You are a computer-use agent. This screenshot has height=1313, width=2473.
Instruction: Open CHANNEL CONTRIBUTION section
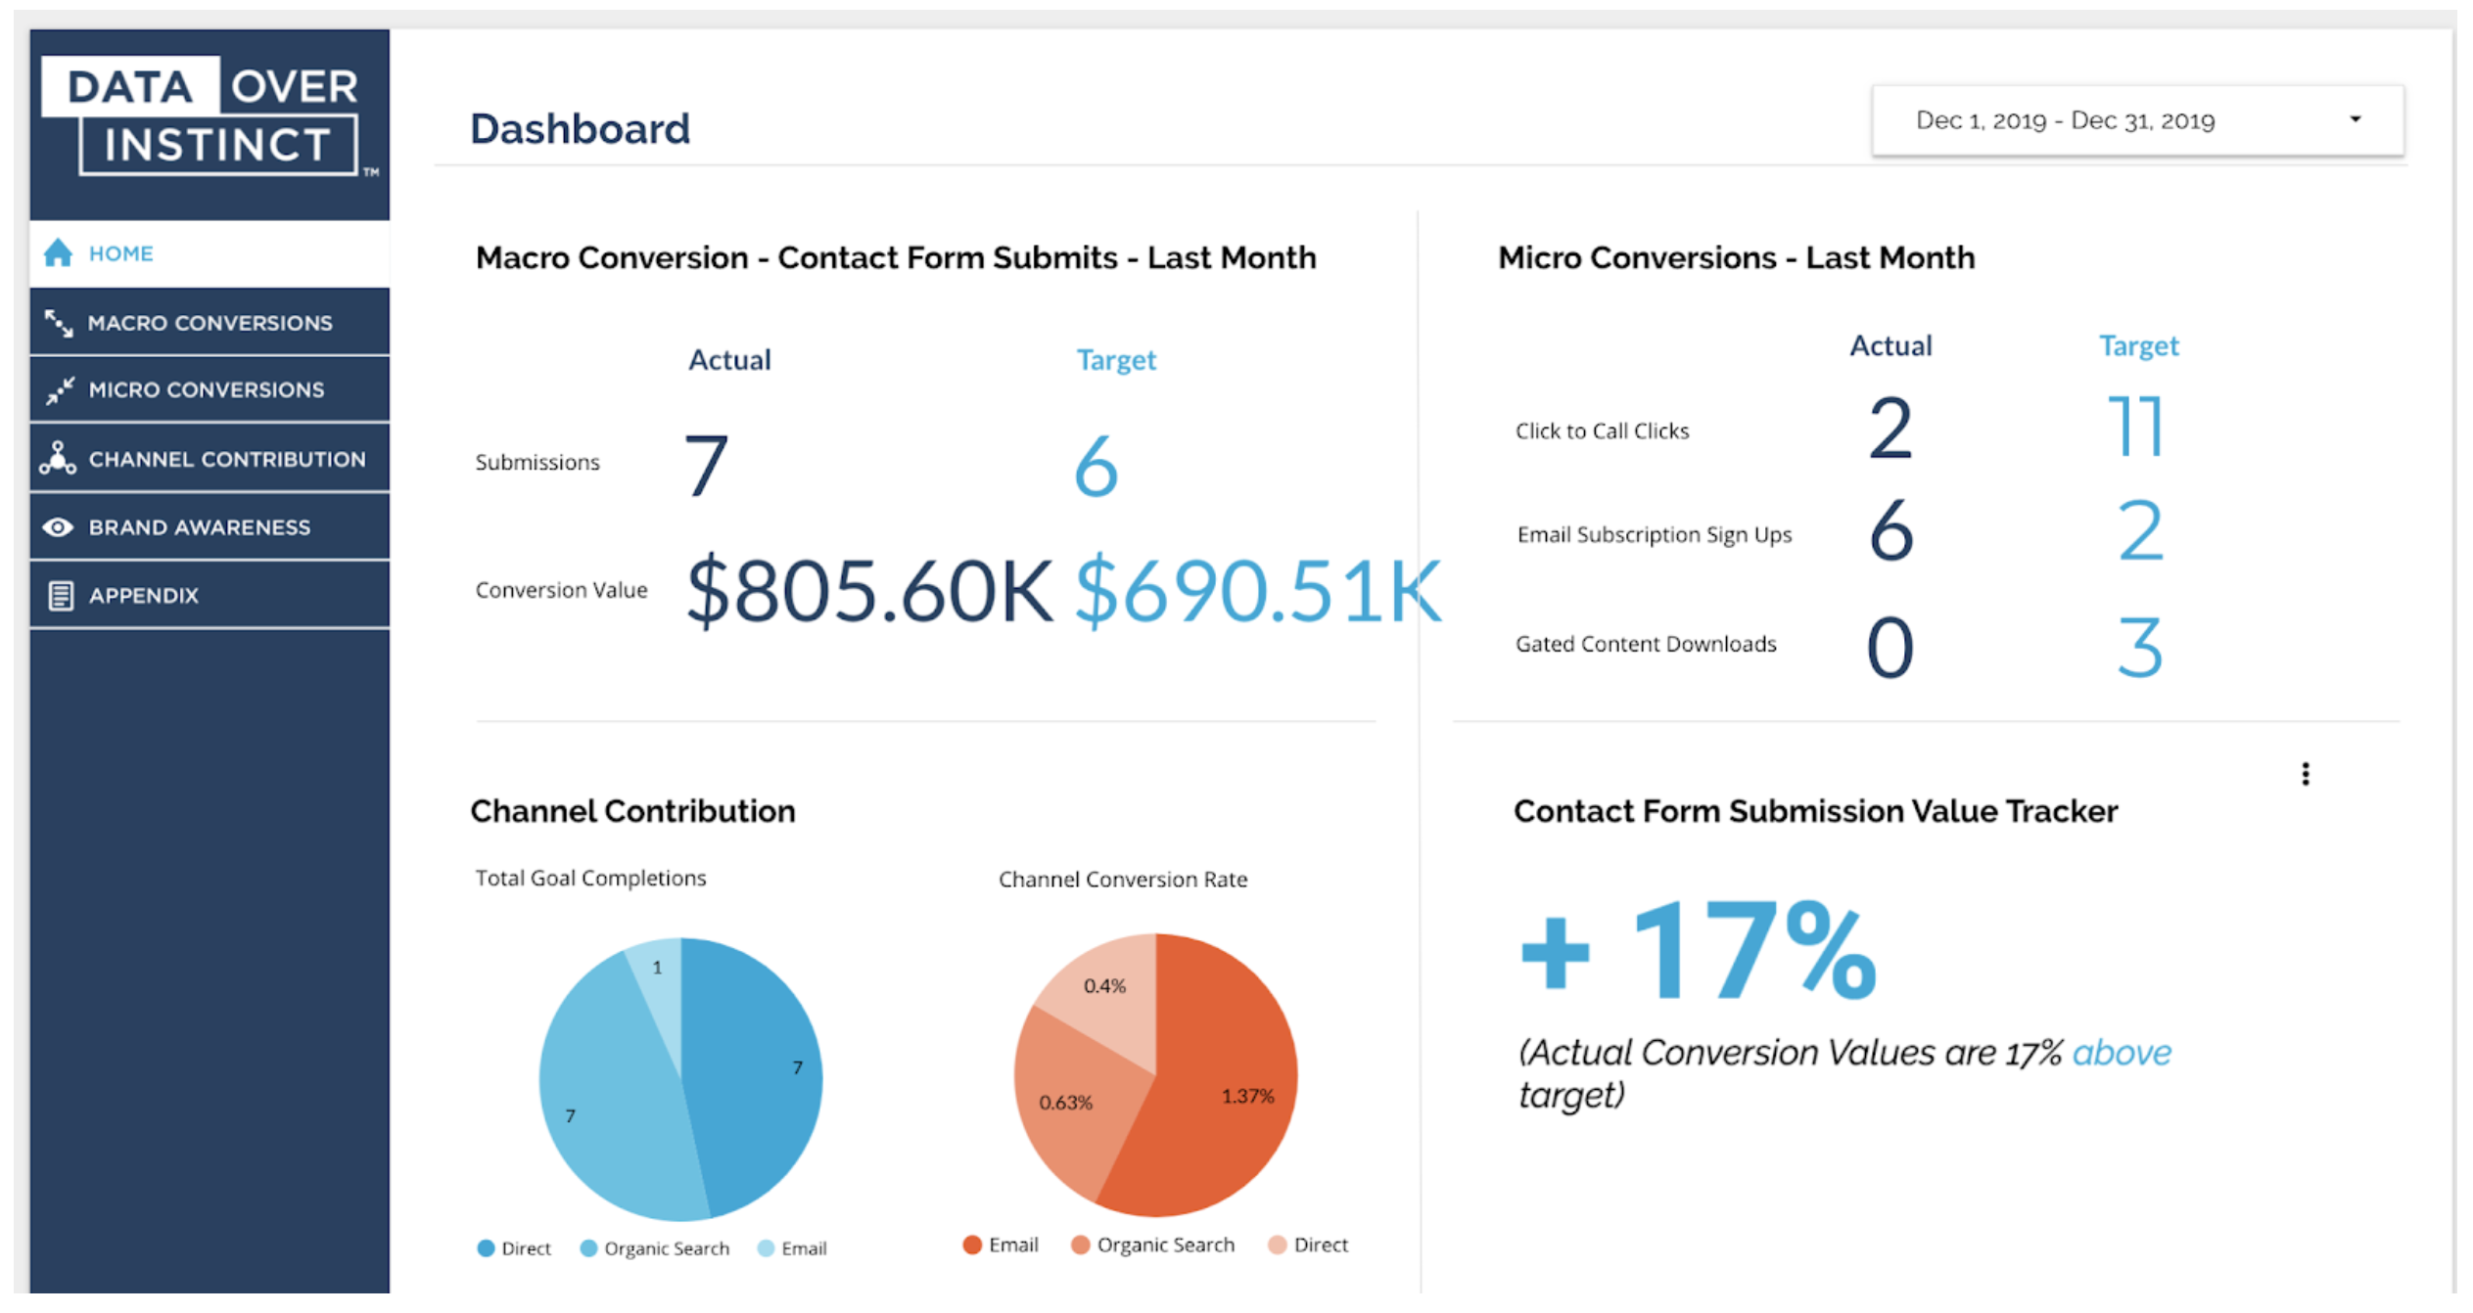coord(210,458)
